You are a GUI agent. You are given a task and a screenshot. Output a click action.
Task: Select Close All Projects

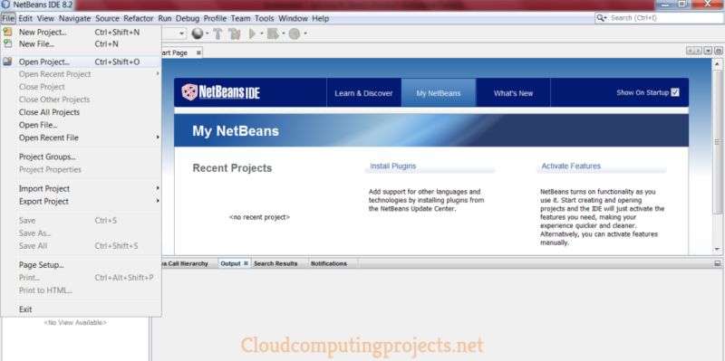tap(81, 112)
